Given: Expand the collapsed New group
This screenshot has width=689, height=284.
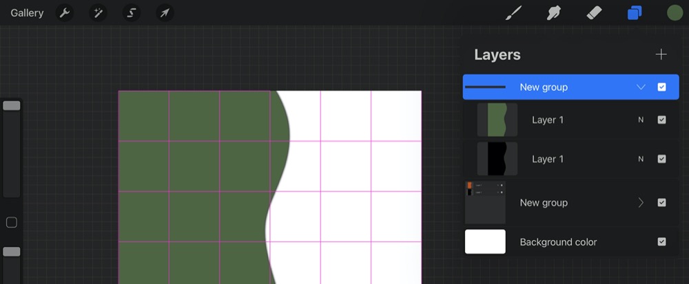Looking at the screenshot, I should pos(641,203).
